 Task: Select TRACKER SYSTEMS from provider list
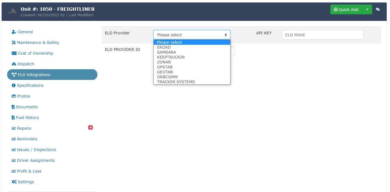[192, 82]
